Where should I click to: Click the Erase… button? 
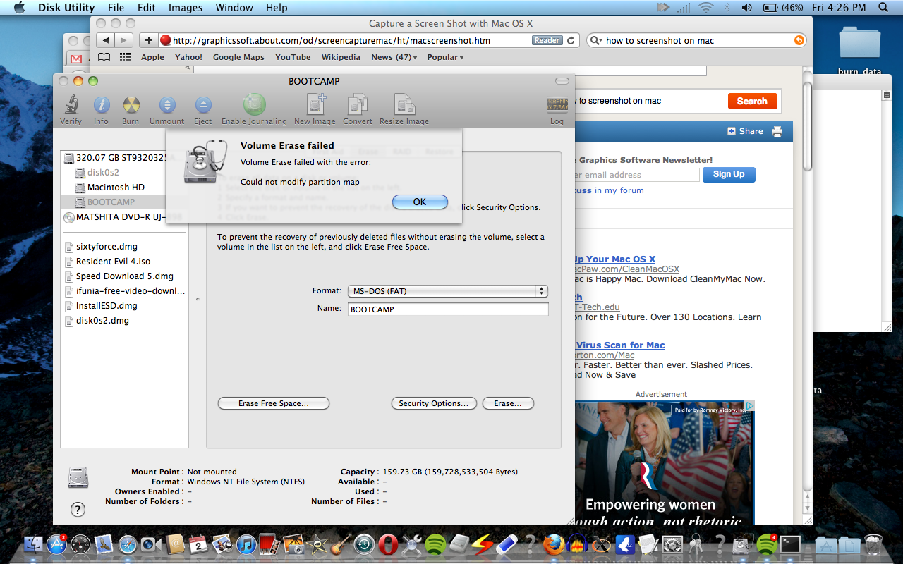pyautogui.click(x=508, y=403)
